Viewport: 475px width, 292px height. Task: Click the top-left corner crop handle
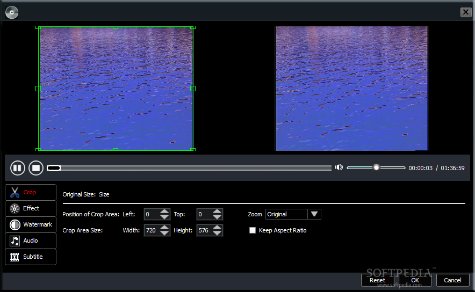[38, 27]
